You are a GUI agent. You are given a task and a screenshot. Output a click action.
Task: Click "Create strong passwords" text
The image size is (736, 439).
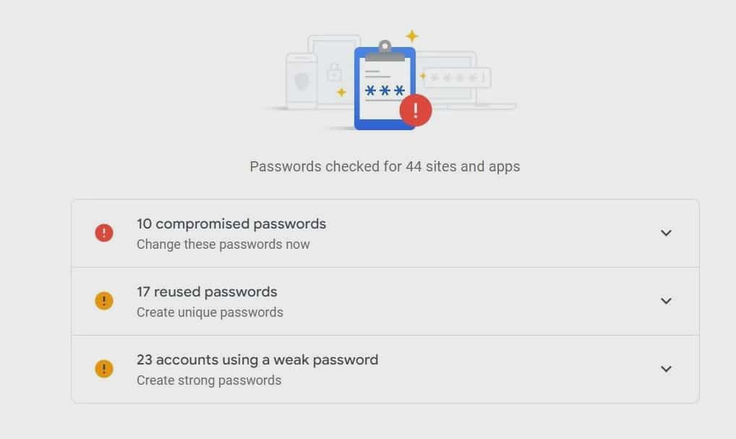point(209,380)
